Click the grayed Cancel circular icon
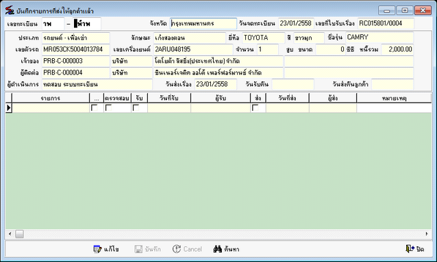The height and width of the screenshot is (262, 437). 177,249
